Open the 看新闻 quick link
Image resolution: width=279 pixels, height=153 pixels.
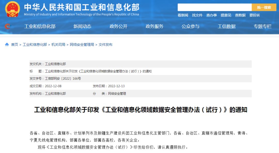point(182,15)
